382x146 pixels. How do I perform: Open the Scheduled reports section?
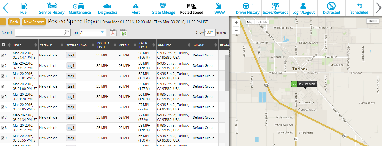pos(359,8)
